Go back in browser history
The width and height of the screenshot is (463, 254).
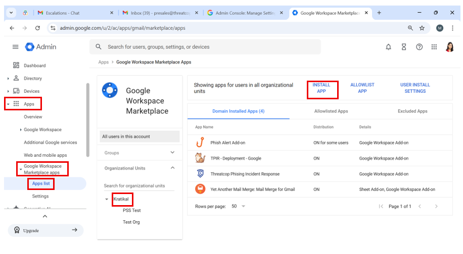point(12,28)
